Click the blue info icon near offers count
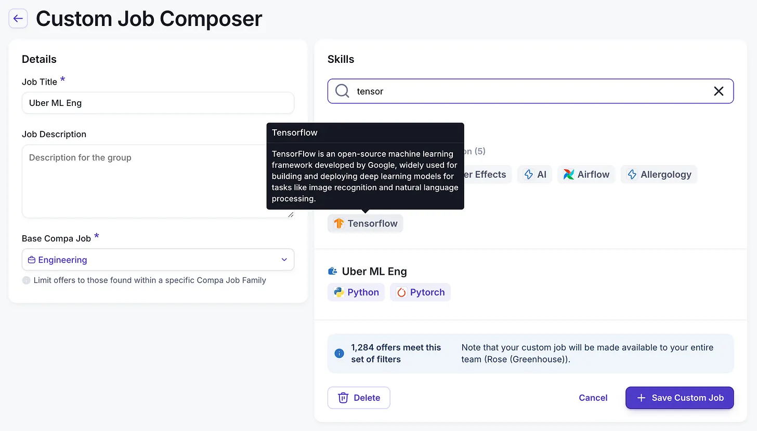The height and width of the screenshot is (431, 757). 340,354
